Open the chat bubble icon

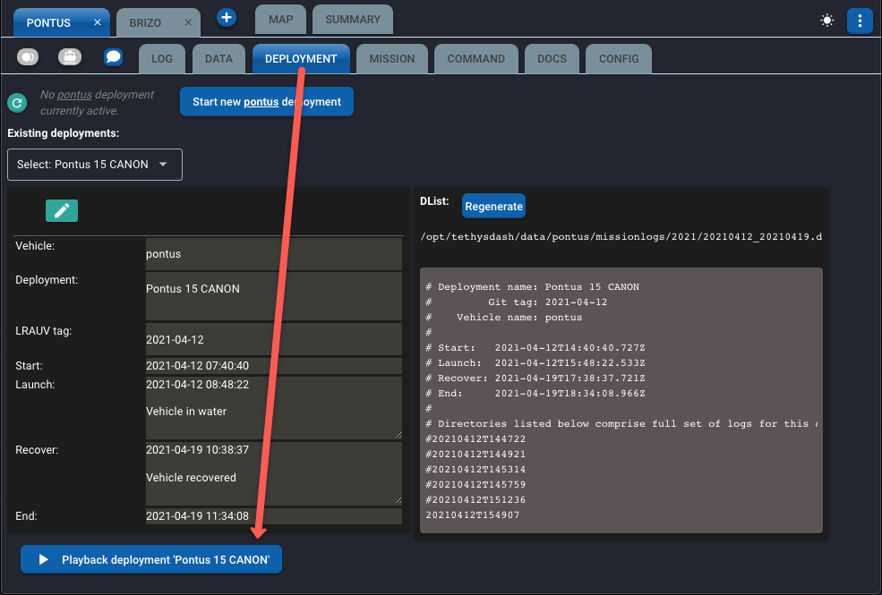click(113, 57)
